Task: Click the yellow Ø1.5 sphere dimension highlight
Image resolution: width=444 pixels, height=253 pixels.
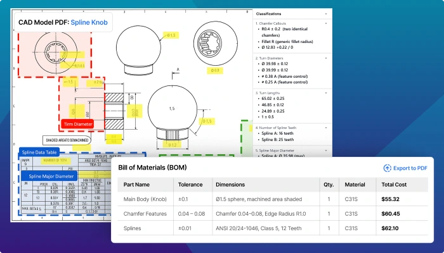Action: pos(171,35)
